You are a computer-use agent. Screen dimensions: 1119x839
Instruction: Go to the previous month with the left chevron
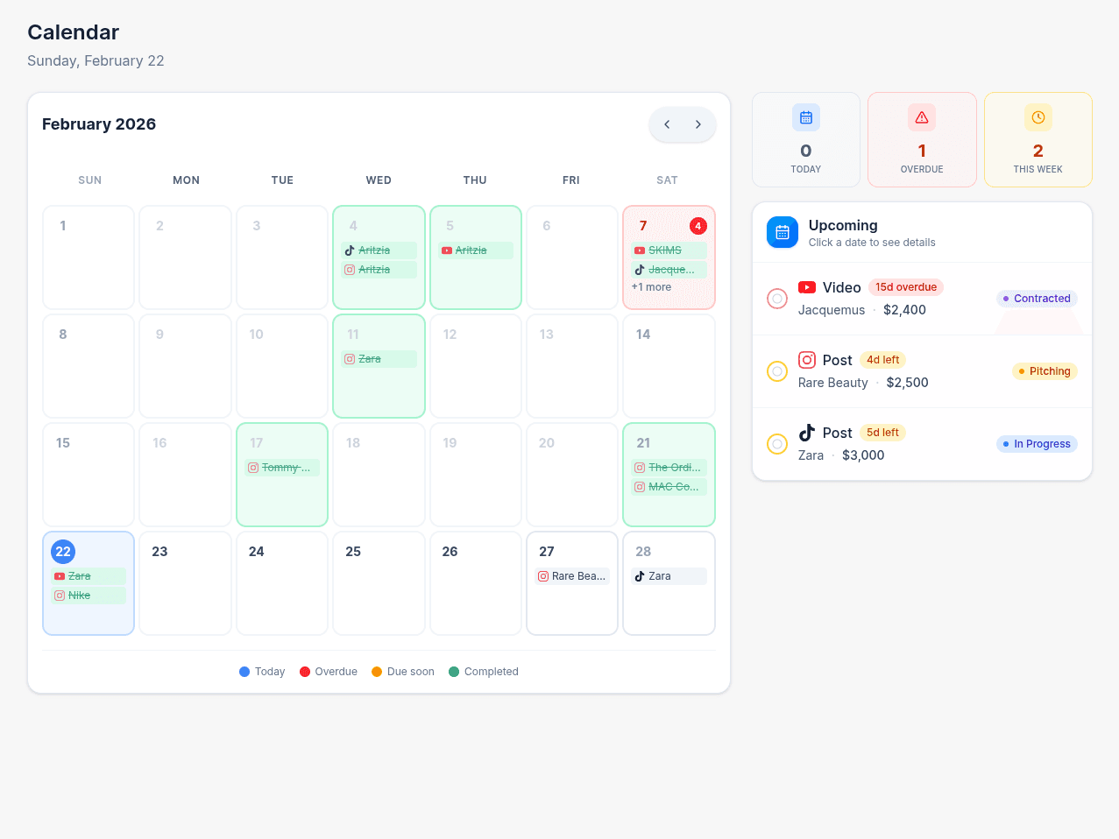coord(666,124)
